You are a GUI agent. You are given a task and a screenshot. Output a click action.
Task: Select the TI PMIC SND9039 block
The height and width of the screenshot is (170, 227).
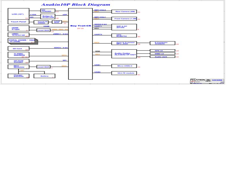[18, 55]
